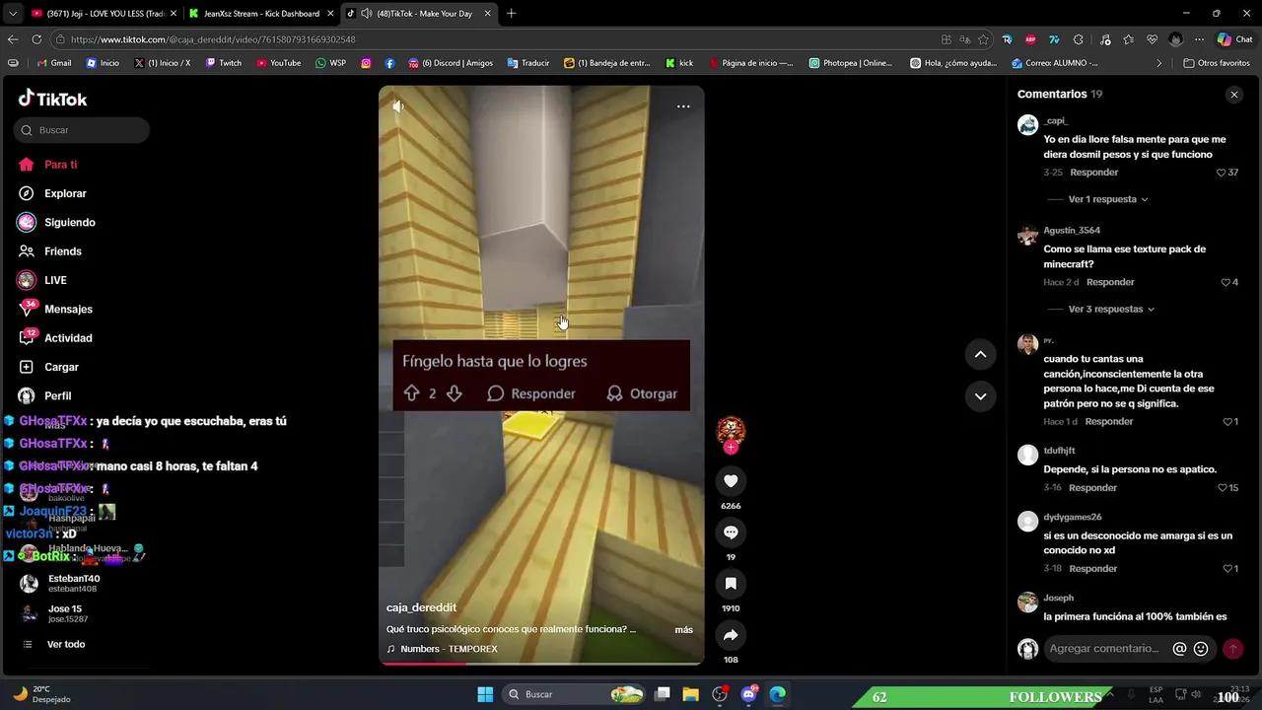Open video options three-dot menu
1262x710 pixels.
tap(683, 106)
